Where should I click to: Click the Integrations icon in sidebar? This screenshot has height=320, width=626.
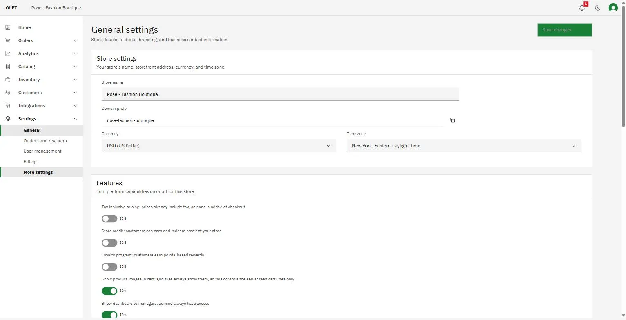pyautogui.click(x=8, y=106)
